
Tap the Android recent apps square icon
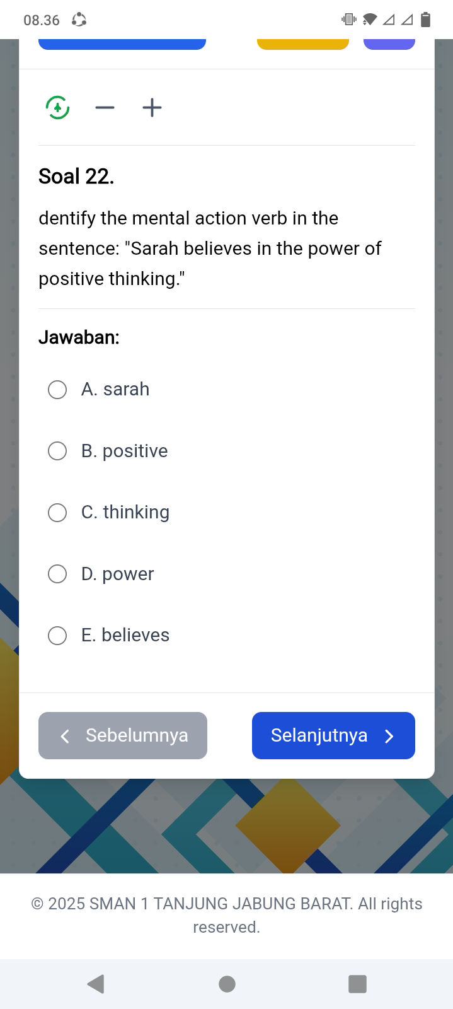(357, 984)
